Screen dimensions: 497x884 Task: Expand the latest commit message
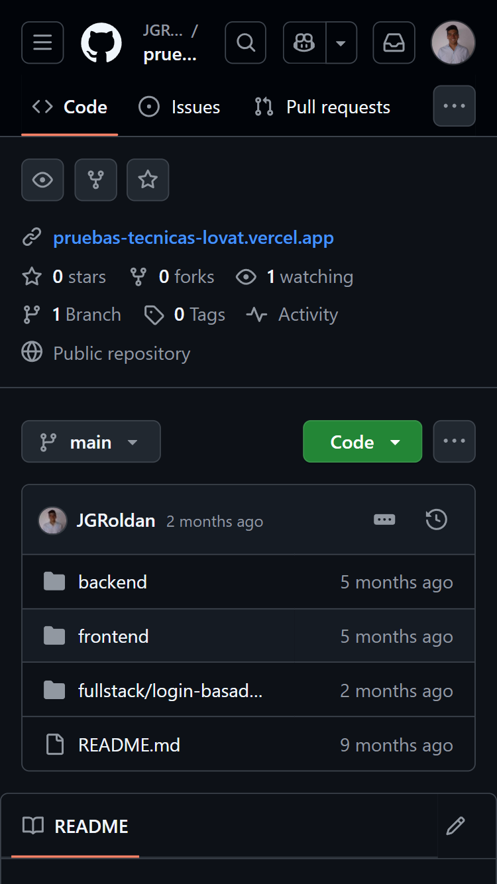[x=384, y=520]
